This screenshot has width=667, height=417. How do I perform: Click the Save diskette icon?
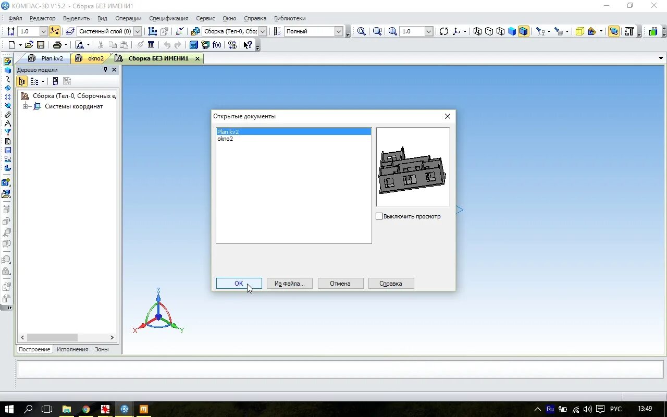point(41,45)
